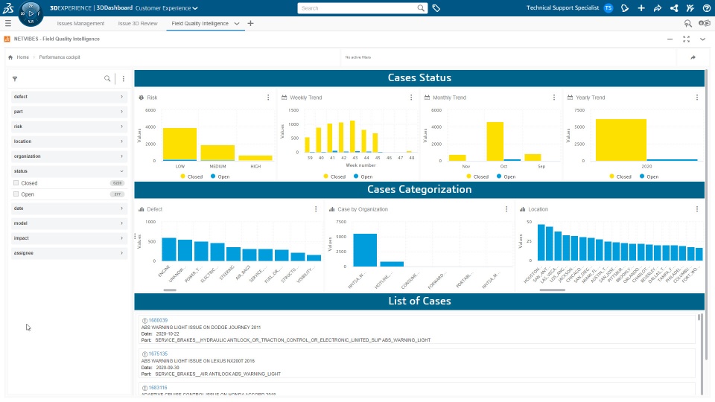The height and width of the screenshot is (402, 715).
Task: Open Defect chart options menu
Action: point(316,209)
